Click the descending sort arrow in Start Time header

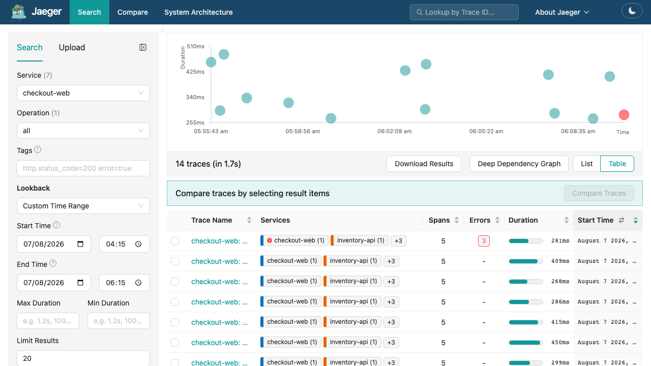click(636, 222)
